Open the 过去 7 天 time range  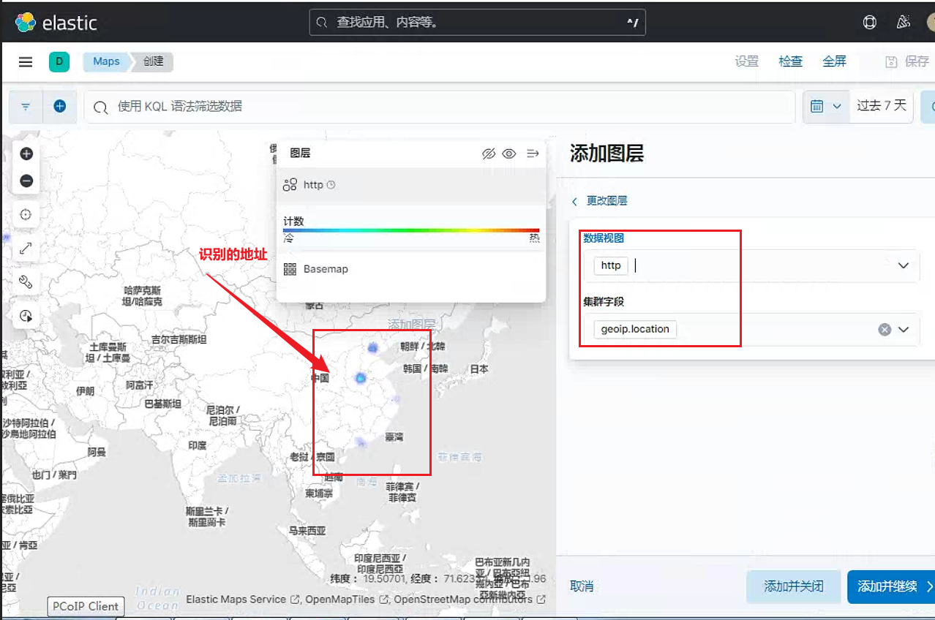882,107
